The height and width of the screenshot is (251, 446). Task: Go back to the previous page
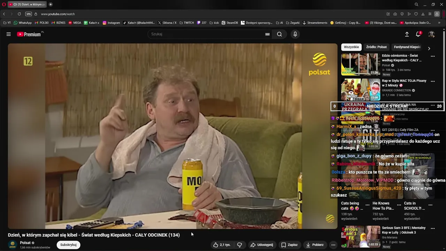(4, 14)
